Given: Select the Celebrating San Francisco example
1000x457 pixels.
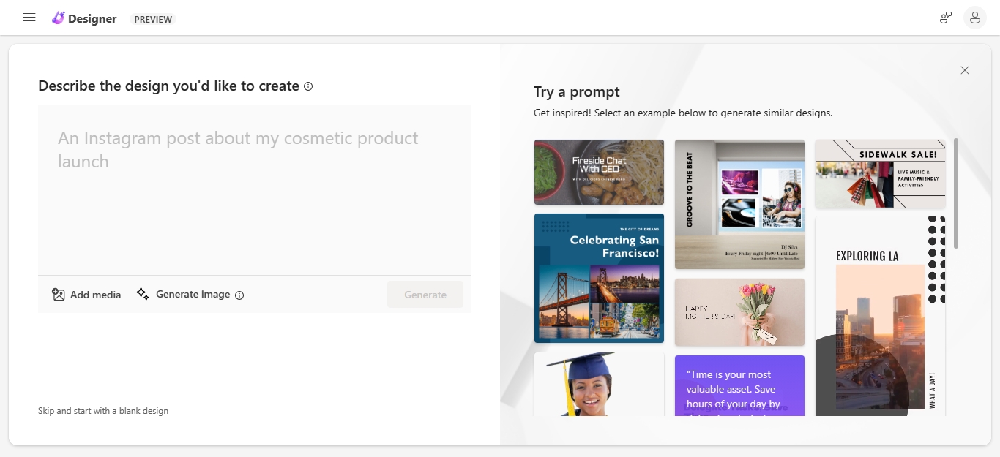Looking at the screenshot, I should 599,278.
